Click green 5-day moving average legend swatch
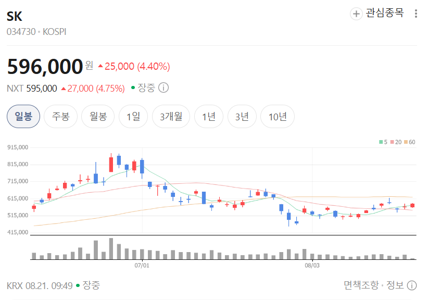428x300 pixels. click(381, 142)
